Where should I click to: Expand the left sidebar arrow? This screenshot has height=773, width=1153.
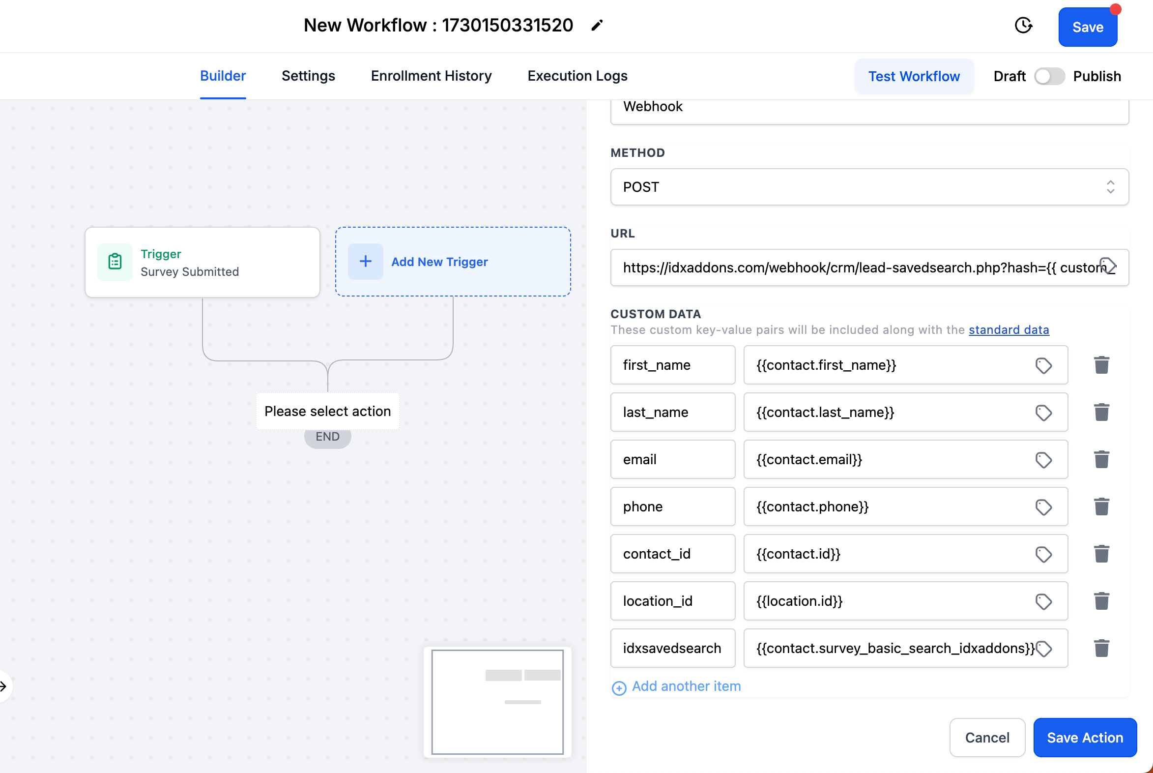[x=4, y=686]
